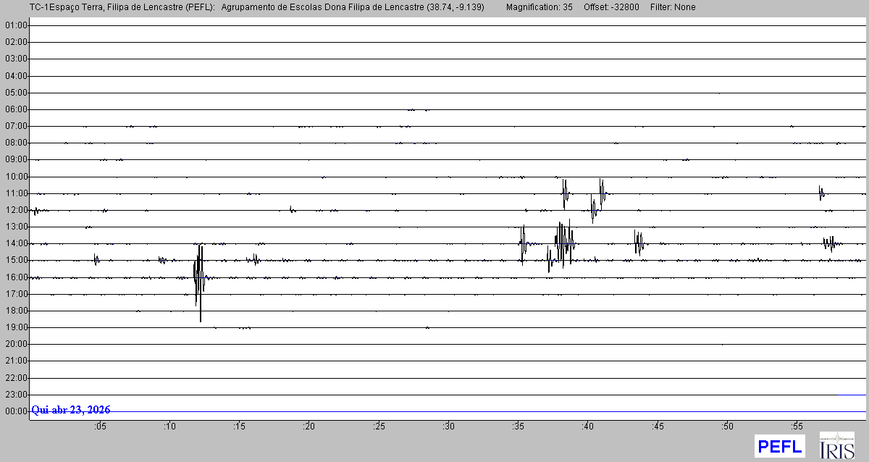Screen dimensions: 869x462
Task: Click the Magnification: 35 header text
Action: pyautogui.click(x=540, y=7)
